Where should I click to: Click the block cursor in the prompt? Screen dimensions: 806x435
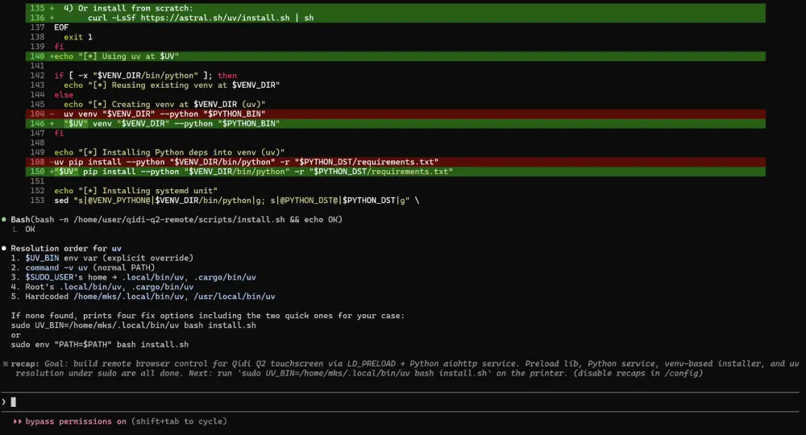[14, 401]
